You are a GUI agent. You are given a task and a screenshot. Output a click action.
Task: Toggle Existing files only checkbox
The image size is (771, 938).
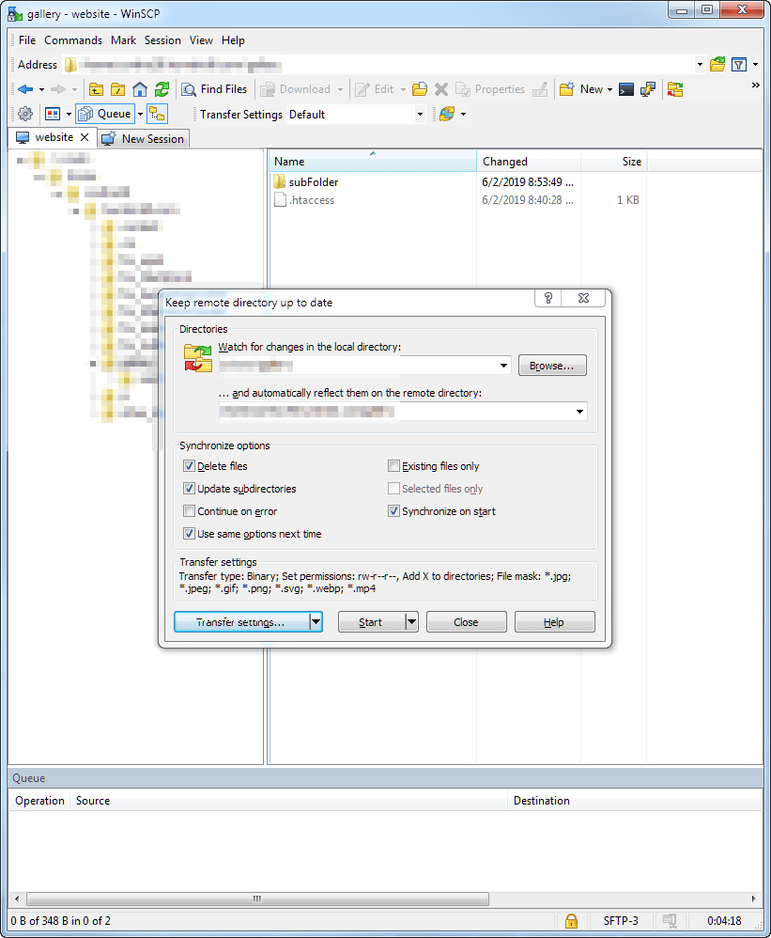click(x=394, y=466)
